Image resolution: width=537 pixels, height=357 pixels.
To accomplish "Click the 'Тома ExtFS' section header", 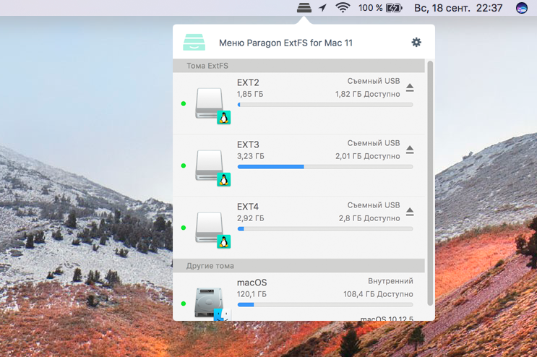I will pyautogui.click(x=298, y=66).
